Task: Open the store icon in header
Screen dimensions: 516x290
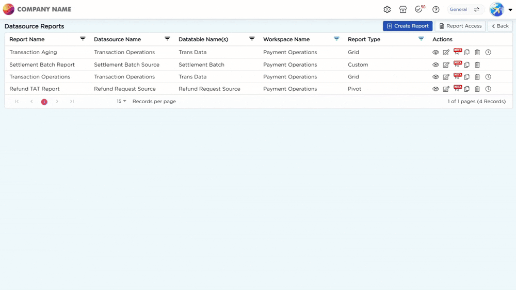Action: 403,9
